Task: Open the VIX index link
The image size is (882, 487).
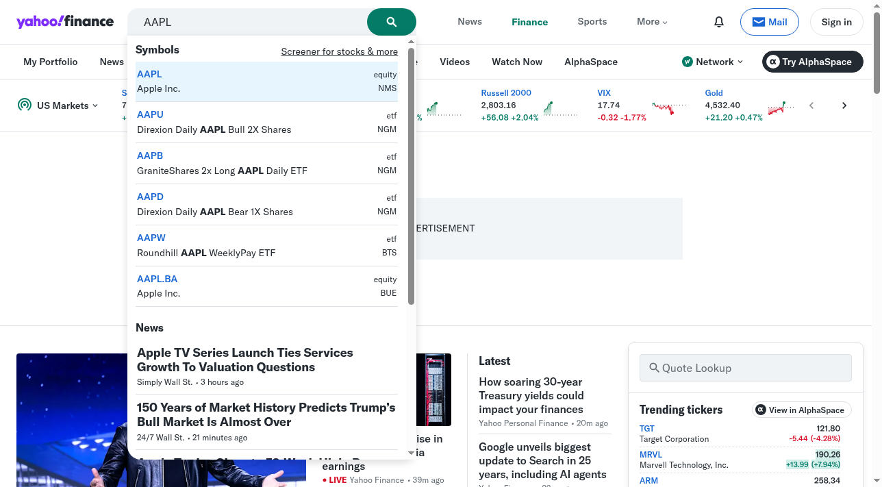Action: (604, 93)
